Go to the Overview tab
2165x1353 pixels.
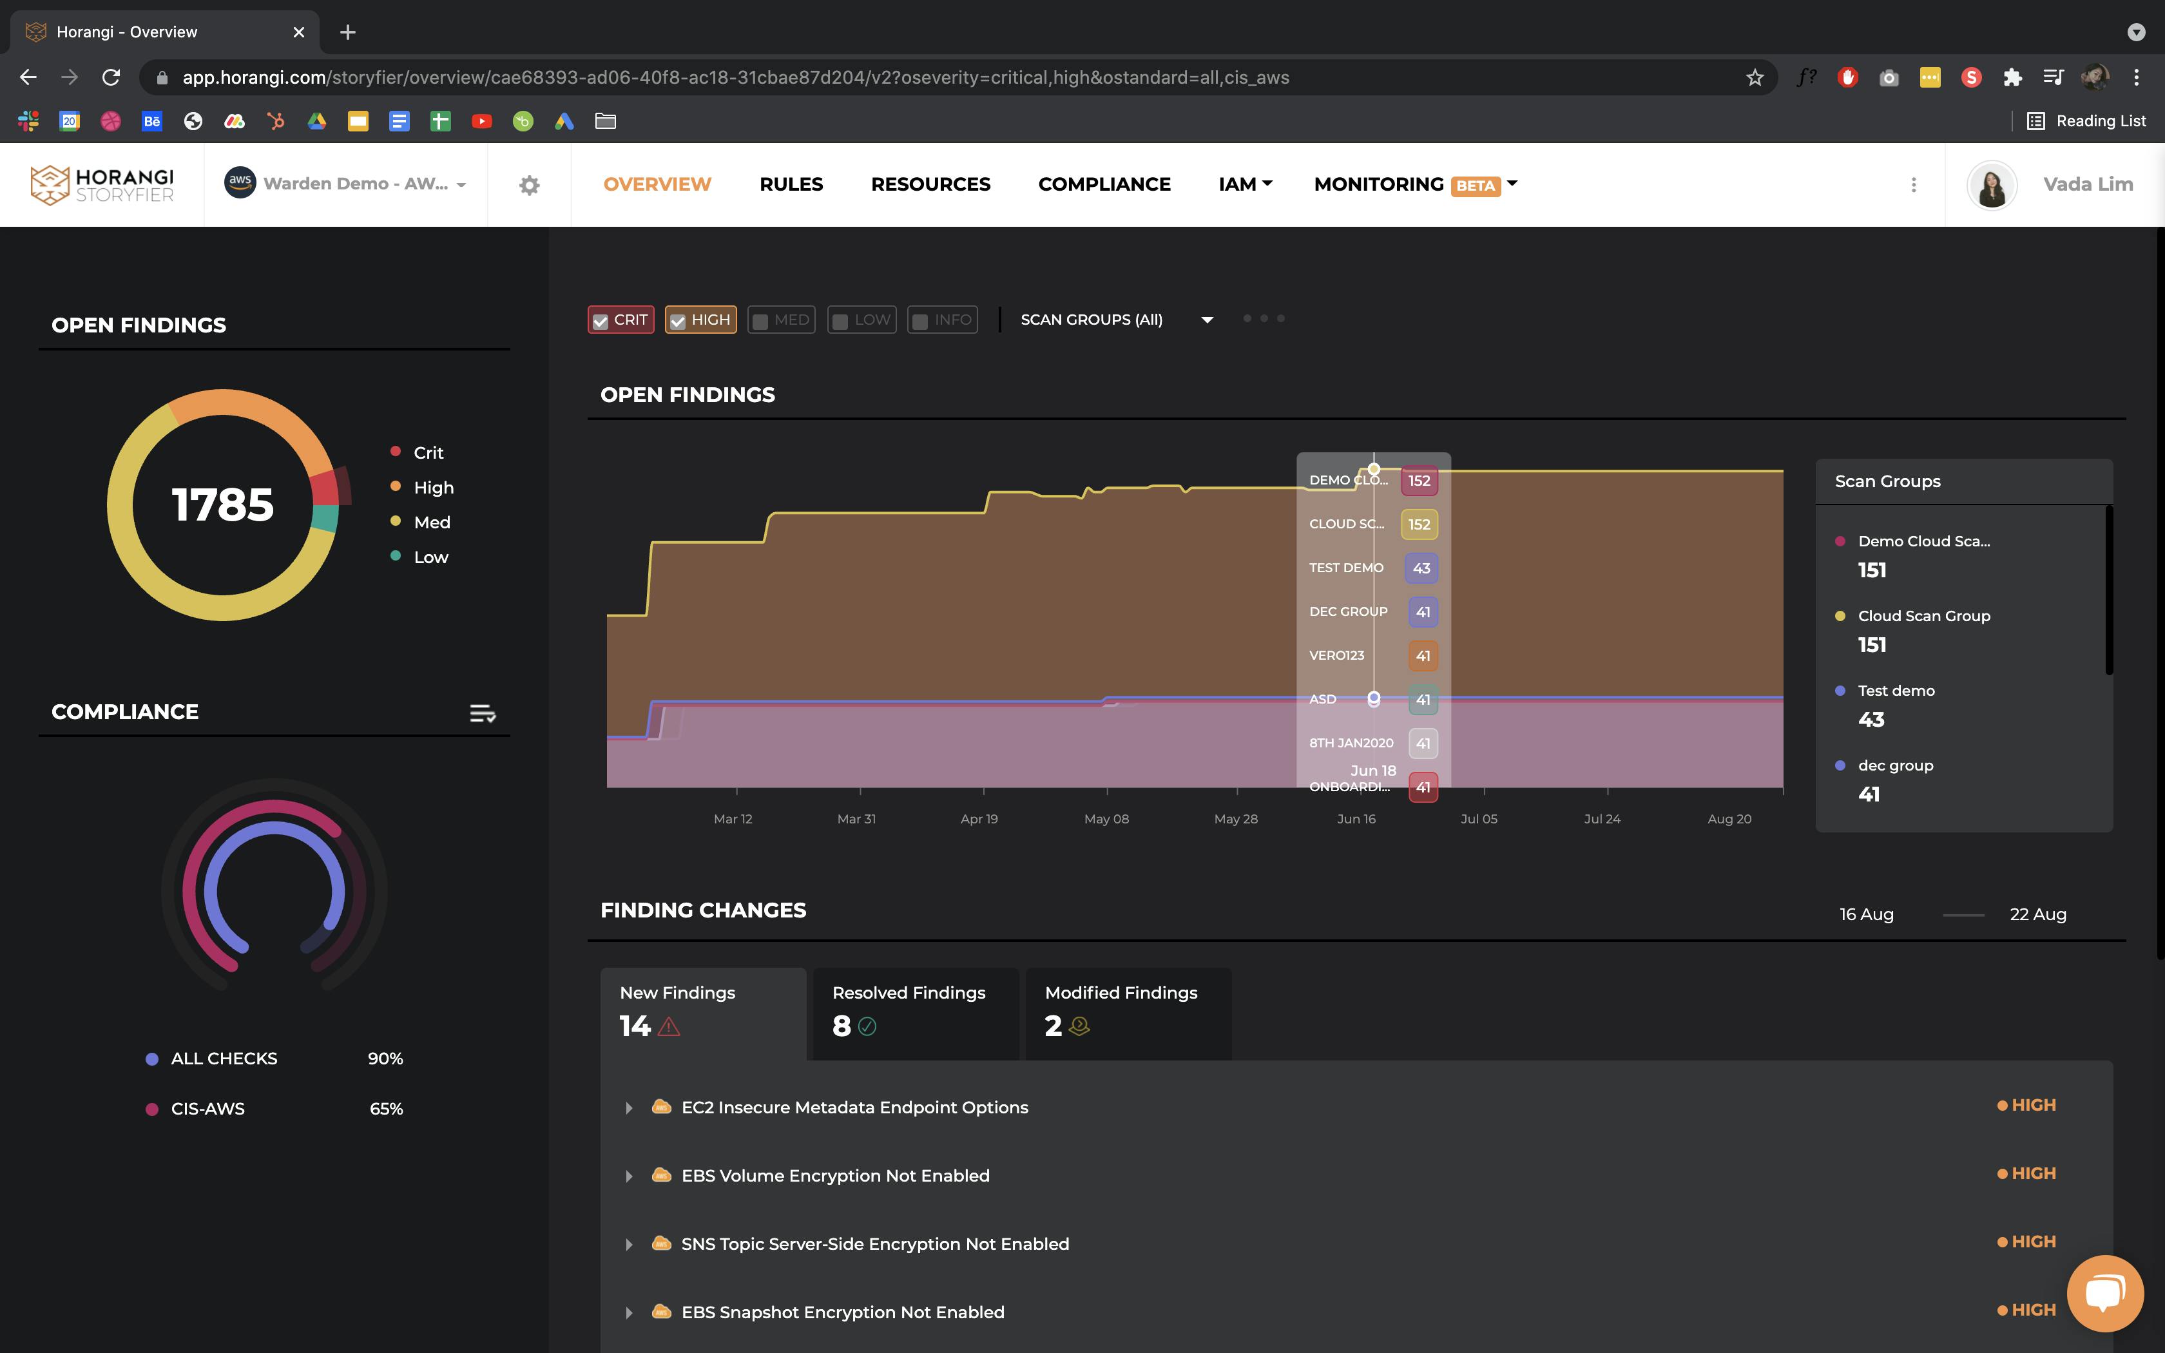[657, 184]
